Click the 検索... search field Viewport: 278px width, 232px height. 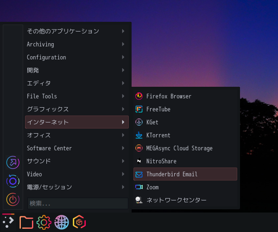pos(78,203)
